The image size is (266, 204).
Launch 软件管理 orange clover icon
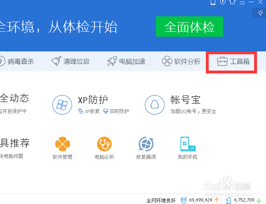click(63, 144)
